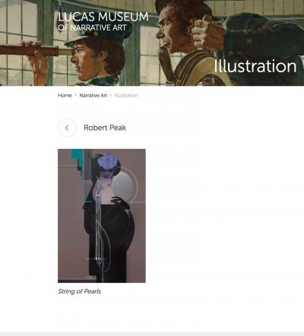Click the 'Of Narrative Art' logo subtitle
The height and width of the screenshot is (336, 304).
tap(92, 27)
